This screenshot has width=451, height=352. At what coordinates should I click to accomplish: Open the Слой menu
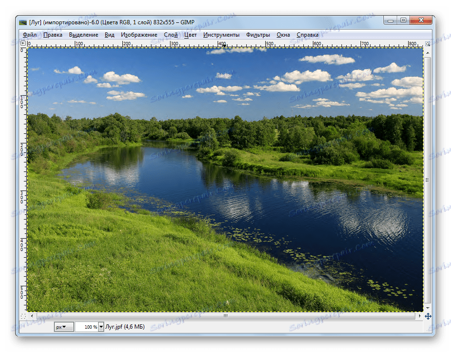(x=170, y=35)
